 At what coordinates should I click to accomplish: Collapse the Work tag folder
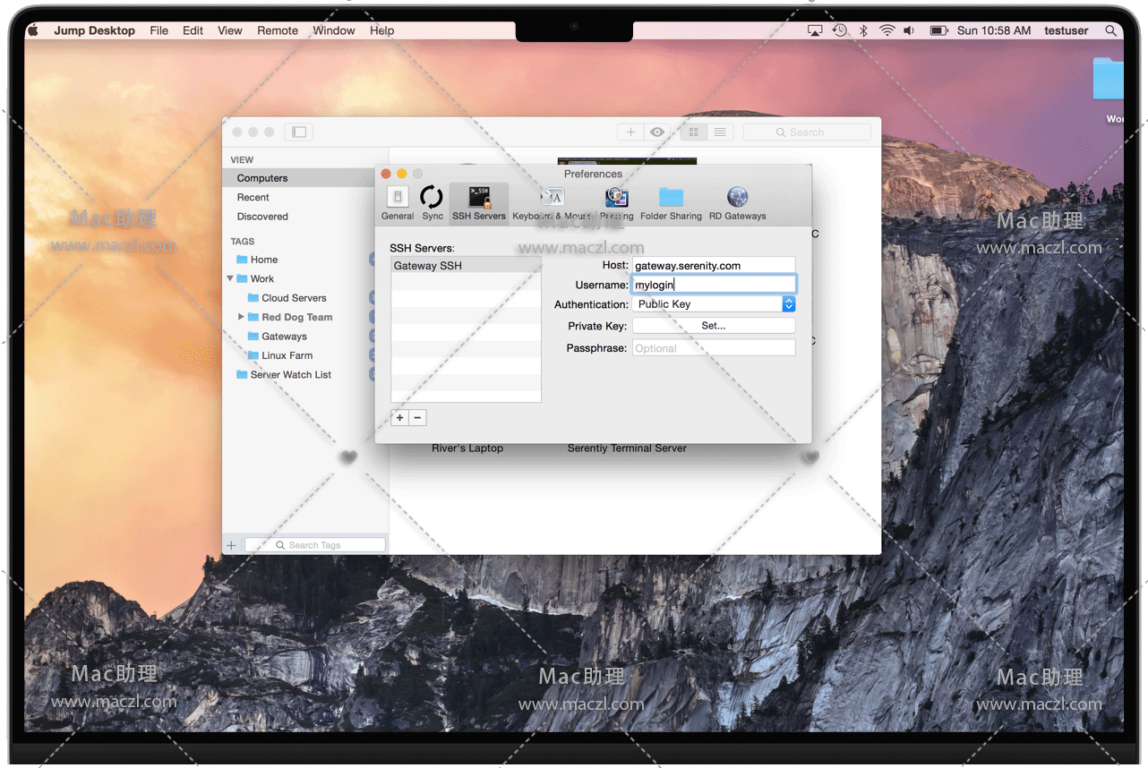[231, 279]
